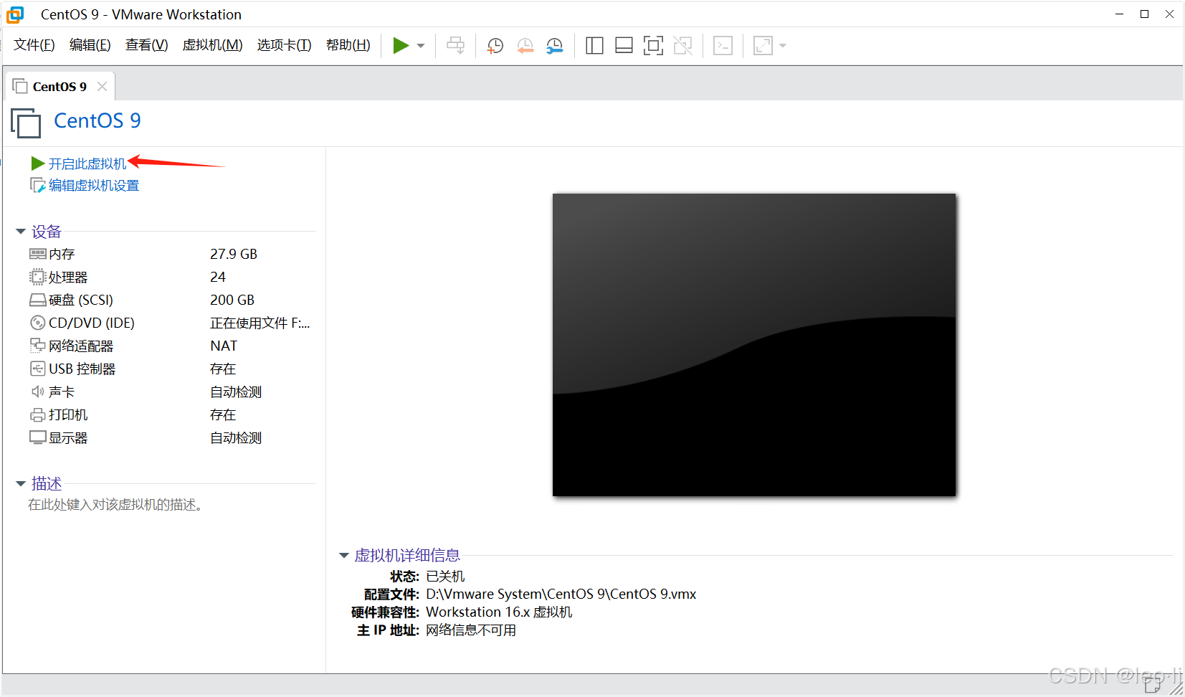Viewport: 1185px width, 697px height.
Task: Open the 查看(V) menu
Action: tap(147, 45)
